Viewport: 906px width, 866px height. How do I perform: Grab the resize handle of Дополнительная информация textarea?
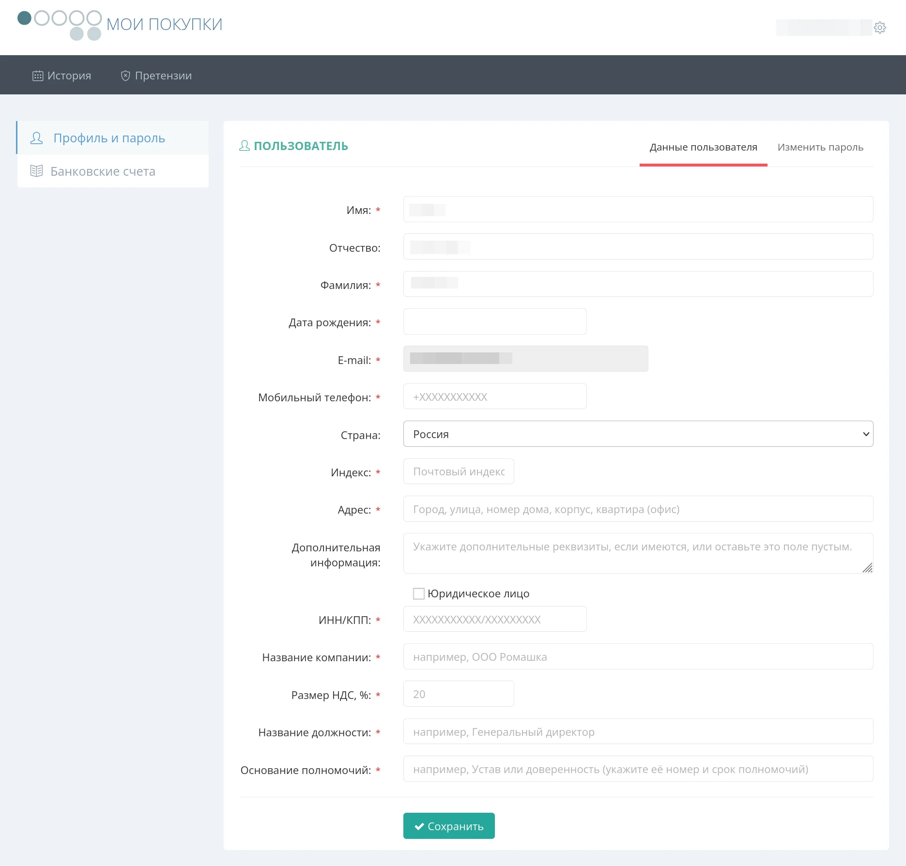coord(867,568)
